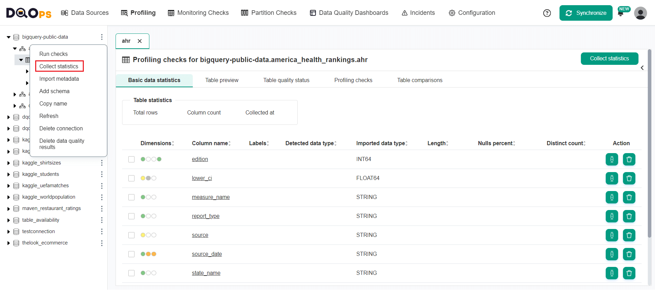Tick the checkbox for report_type column

click(x=131, y=216)
